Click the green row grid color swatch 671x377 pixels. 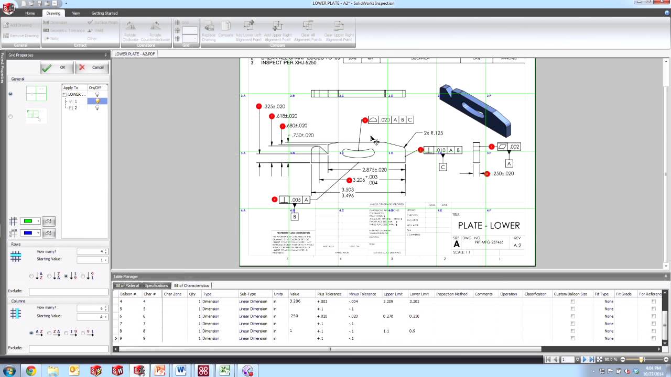(28, 220)
